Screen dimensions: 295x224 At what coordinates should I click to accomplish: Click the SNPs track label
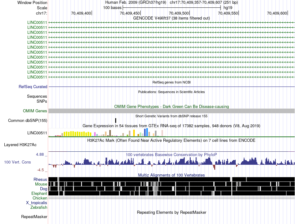pyautogui.click(x=42, y=101)
